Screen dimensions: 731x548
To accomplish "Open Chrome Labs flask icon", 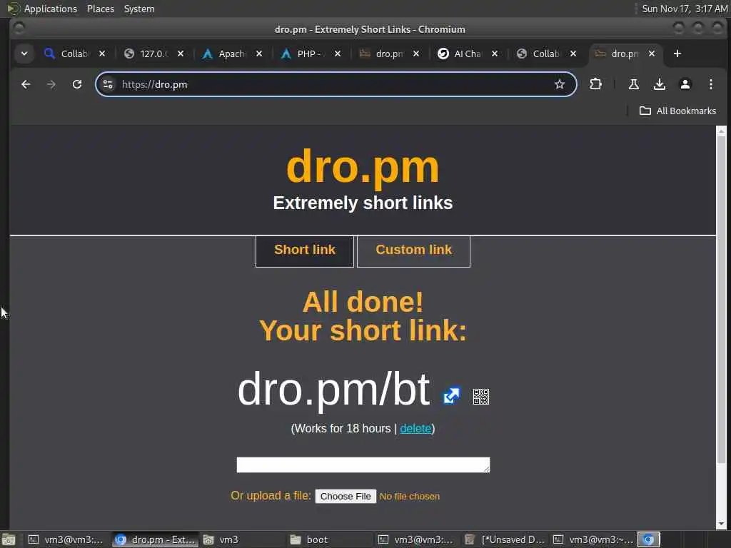I will tap(634, 84).
